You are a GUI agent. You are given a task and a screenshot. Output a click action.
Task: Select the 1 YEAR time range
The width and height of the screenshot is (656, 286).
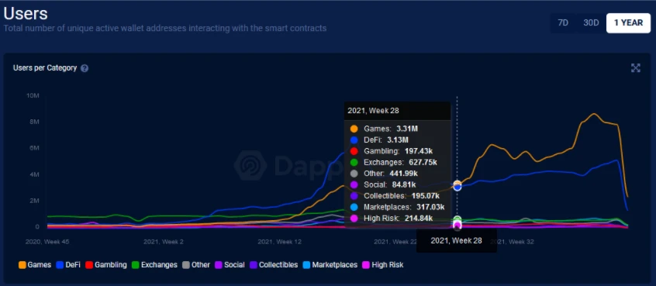(x=628, y=23)
